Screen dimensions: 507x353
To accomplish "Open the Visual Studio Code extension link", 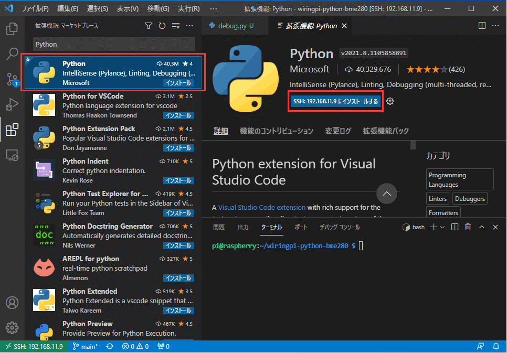I will click(x=262, y=208).
